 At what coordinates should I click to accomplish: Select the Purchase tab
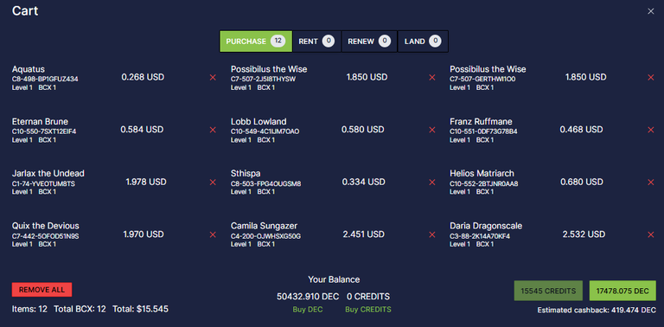point(256,41)
